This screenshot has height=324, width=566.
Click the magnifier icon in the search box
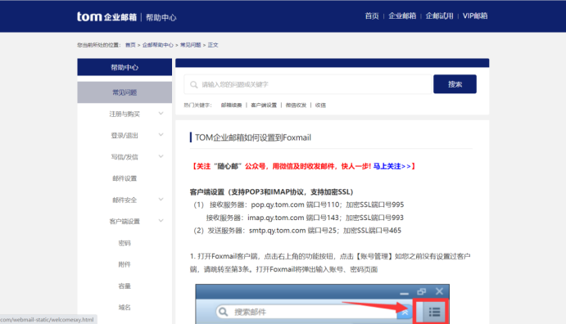coord(194,85)
